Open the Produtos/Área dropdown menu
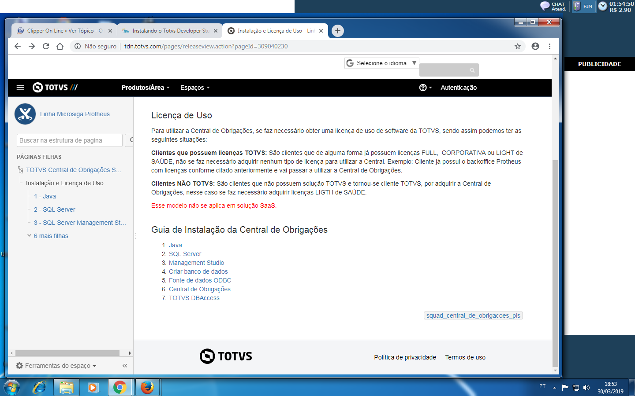The height and width of the screenshot is (396, 635). click(x=146, y=88)
